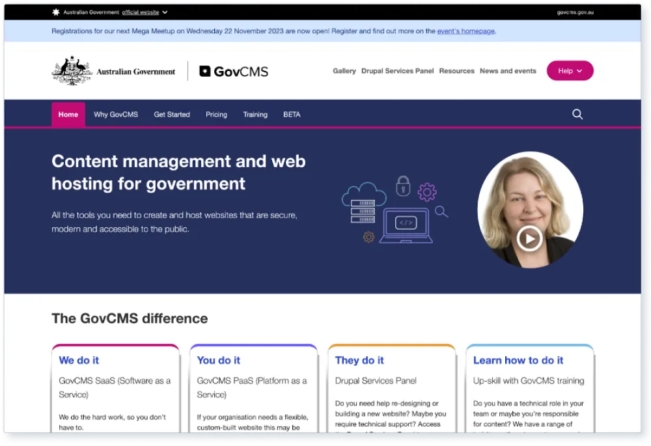Go to the Get Started menu item
This screenshot has height=446, width=651.
[x=172, y=115]
